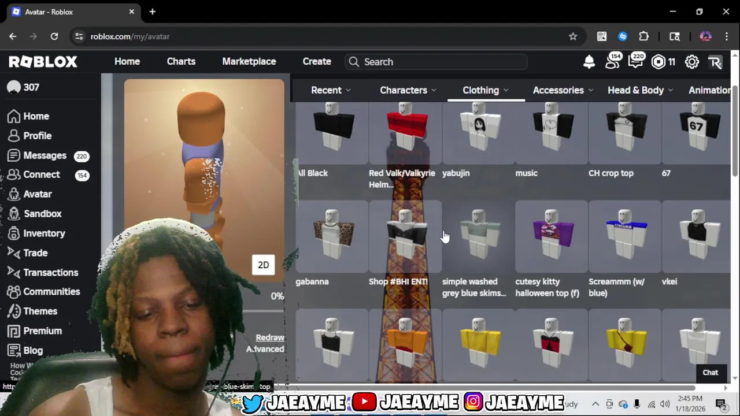This screenshot has width=740, height=416.
Task: Click the browser address bar URL
Action: 130,36
